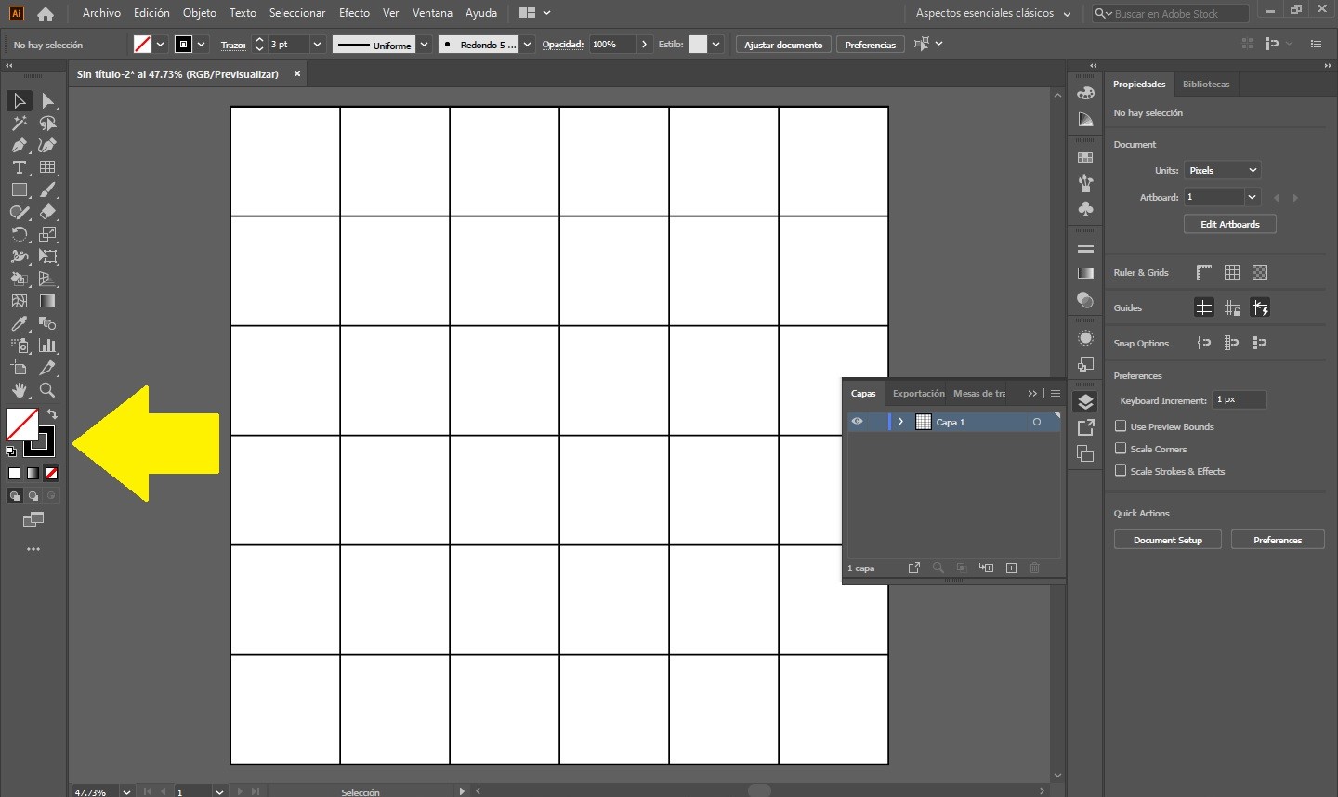
Task: Expand hidden tabs in Capas panel
Action: pyautogui.click(x=1032, y=394)
